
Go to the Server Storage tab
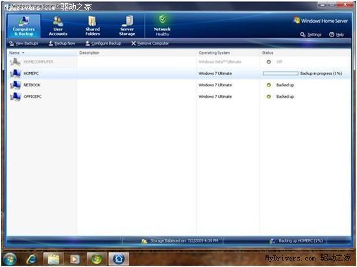click(127, 26)
